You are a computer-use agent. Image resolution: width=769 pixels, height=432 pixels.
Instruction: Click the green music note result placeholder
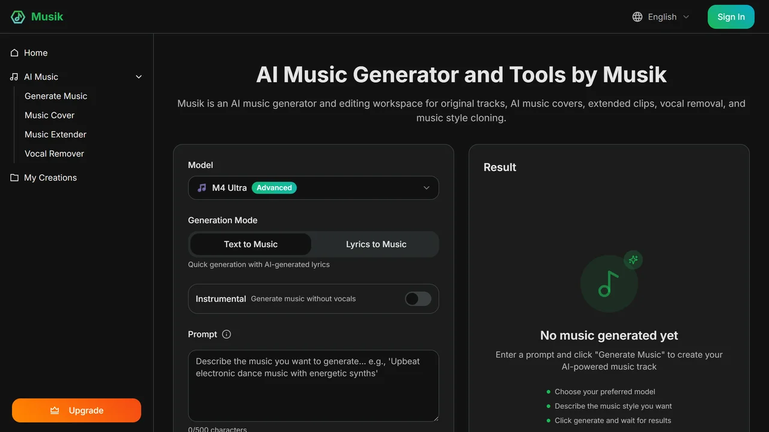[x=609, y=283]
